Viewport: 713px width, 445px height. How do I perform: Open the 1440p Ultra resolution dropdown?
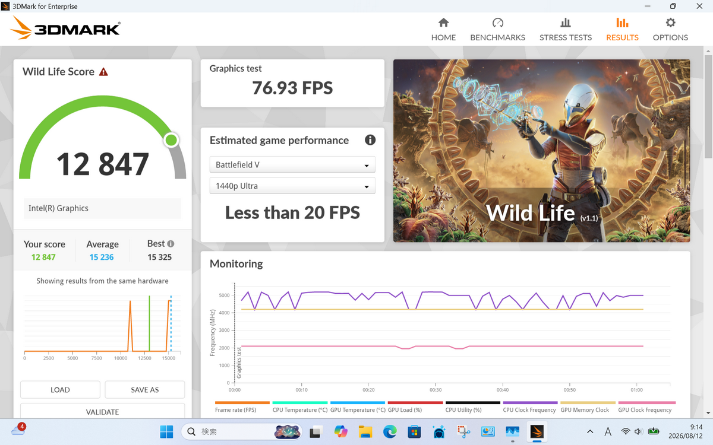click(x=292, y=186)
